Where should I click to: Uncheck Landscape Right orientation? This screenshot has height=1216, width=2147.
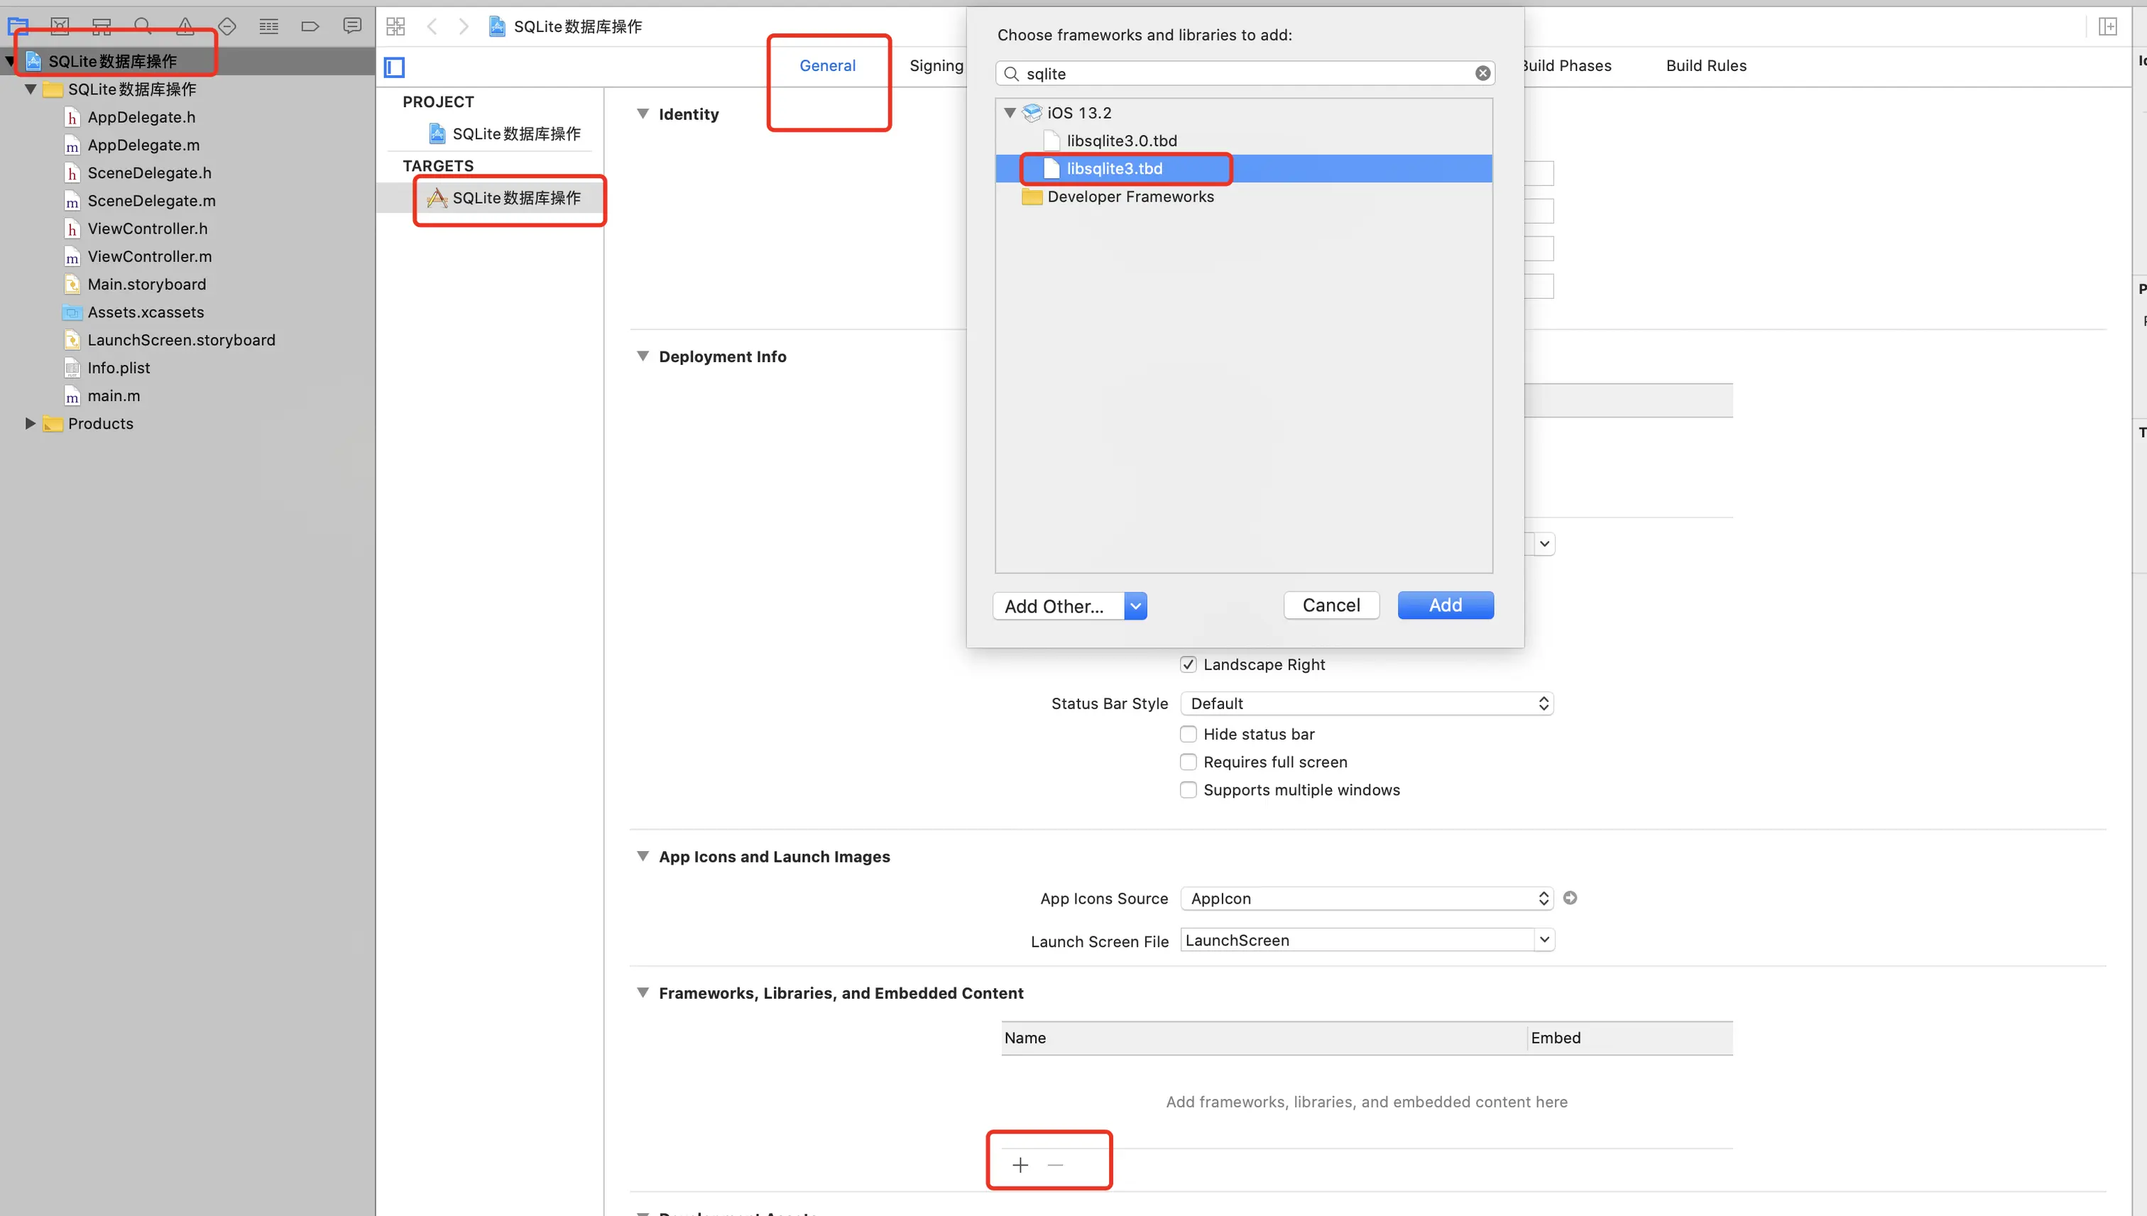(x=1188, y=665)
